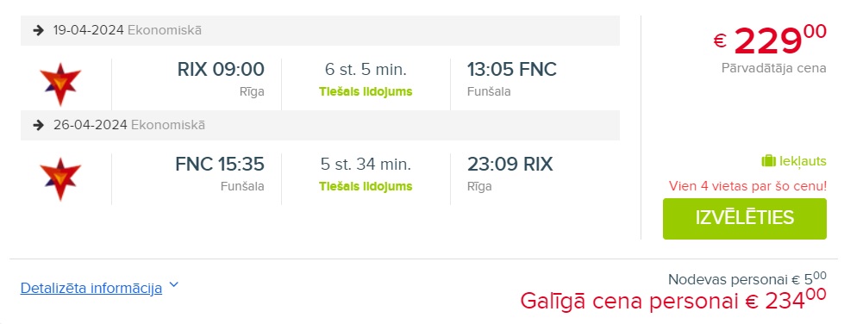Click the euro symbol beside 229 price
The image size is (844, 324).
point(720,40)
